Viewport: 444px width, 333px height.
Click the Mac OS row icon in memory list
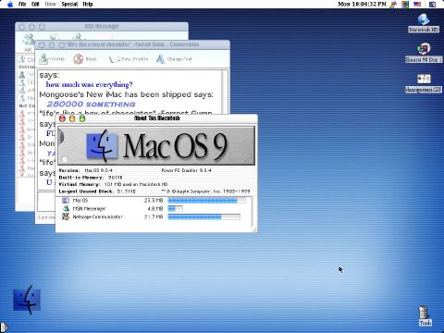click(66, 201)
